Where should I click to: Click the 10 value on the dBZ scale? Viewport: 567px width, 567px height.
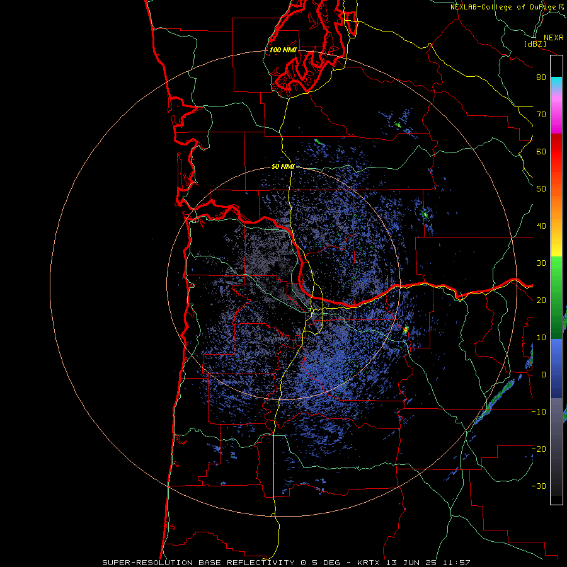(541, 338)
